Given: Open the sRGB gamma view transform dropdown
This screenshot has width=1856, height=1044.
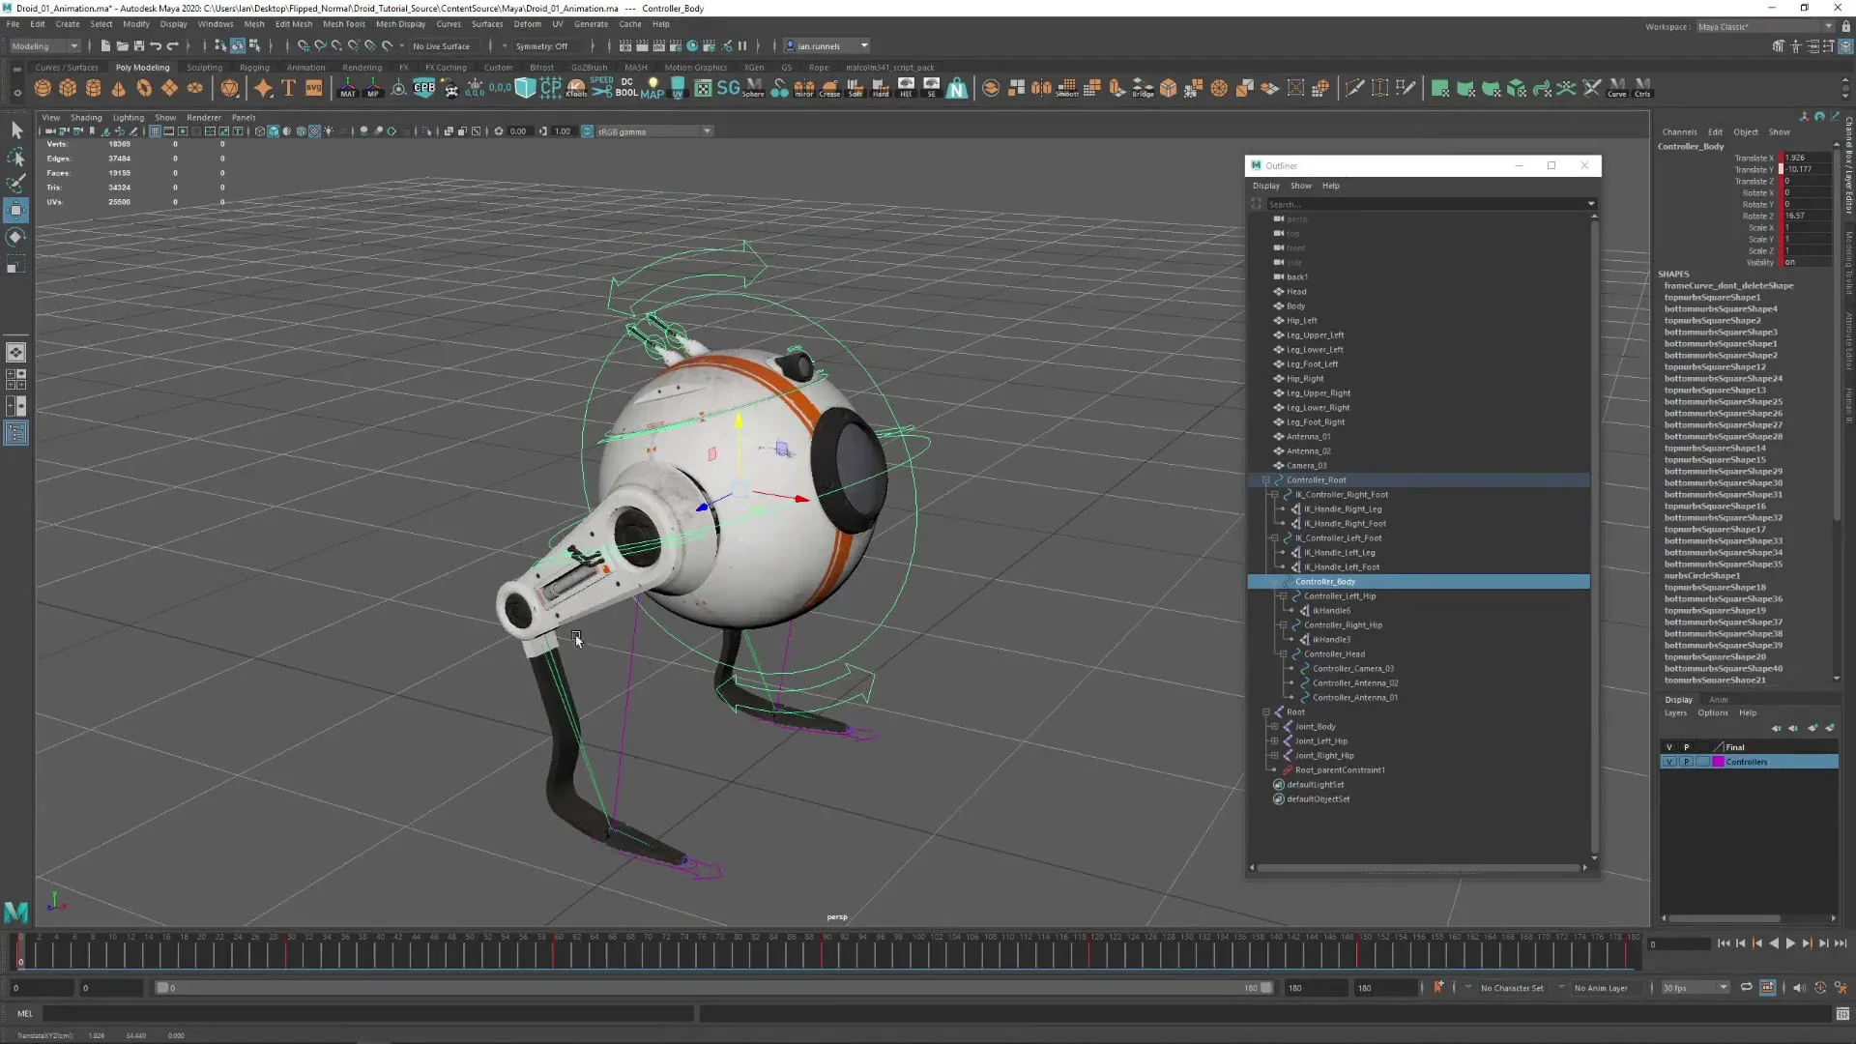Looking at the screenshot, I should point(653,131).
